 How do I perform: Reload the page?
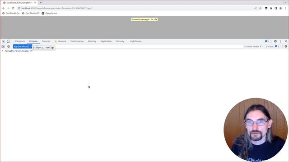[13, 8]
